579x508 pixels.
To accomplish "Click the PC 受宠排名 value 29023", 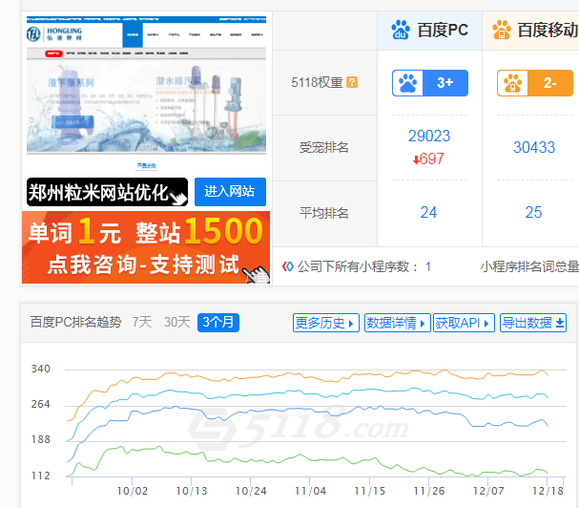I will pos(429,136).
